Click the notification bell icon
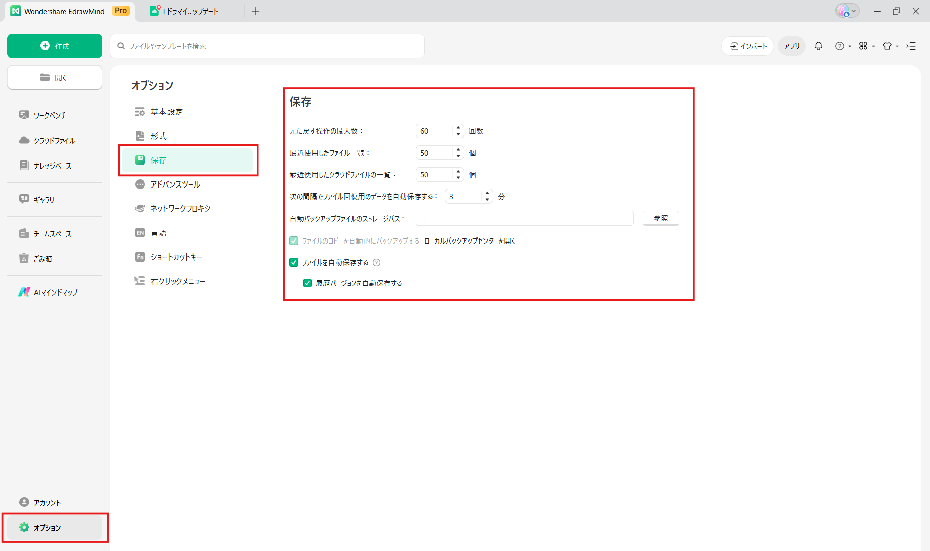 [x=818, y=46]
